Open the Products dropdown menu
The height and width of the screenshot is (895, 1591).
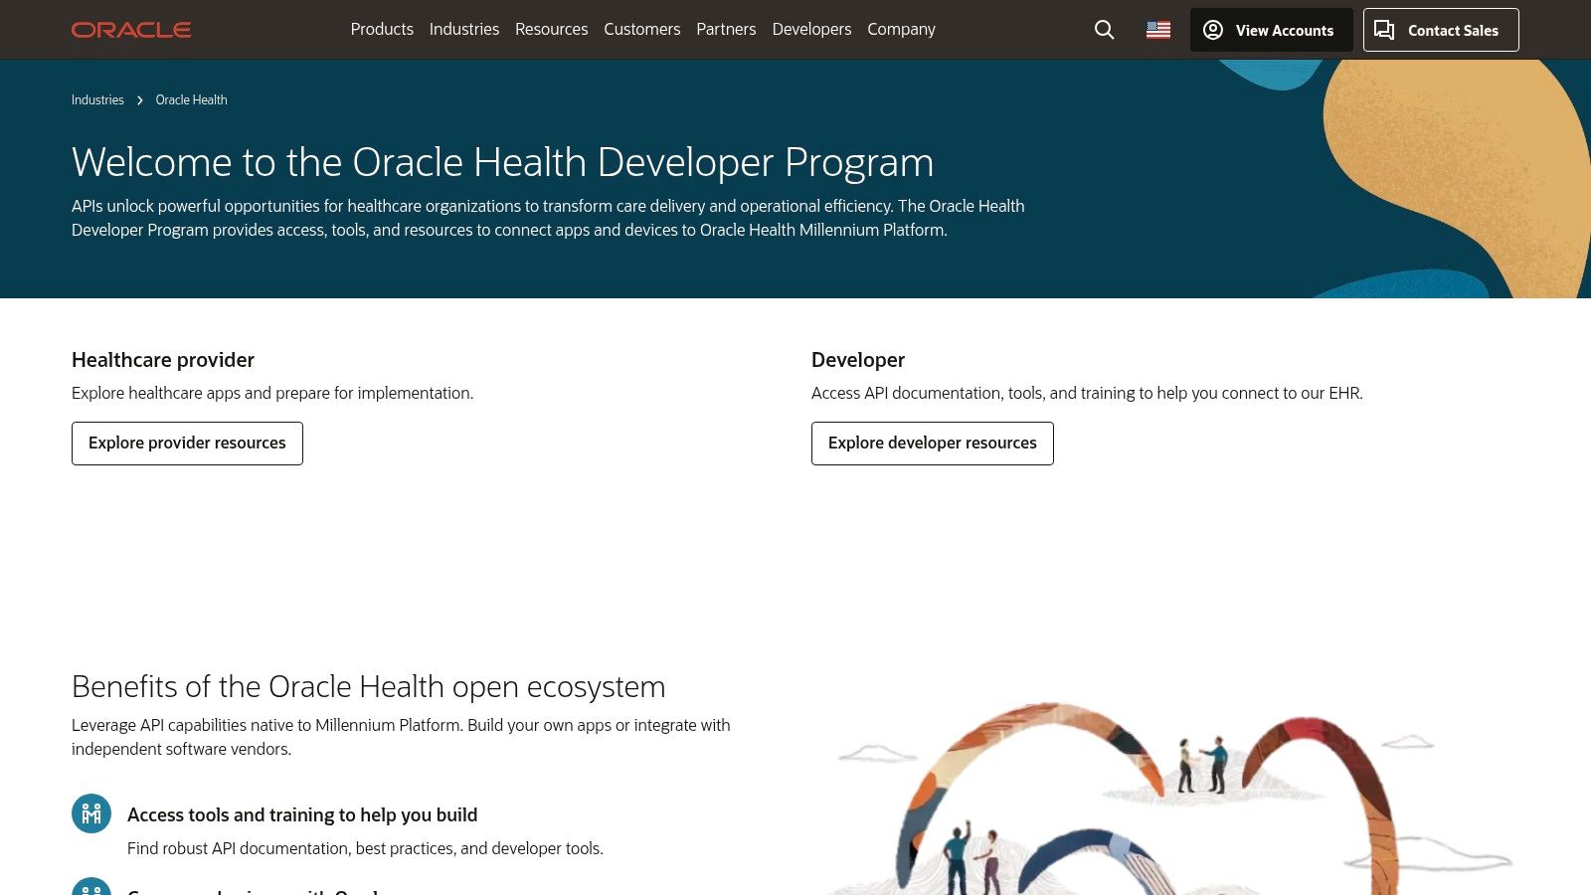tap(382, 29)
